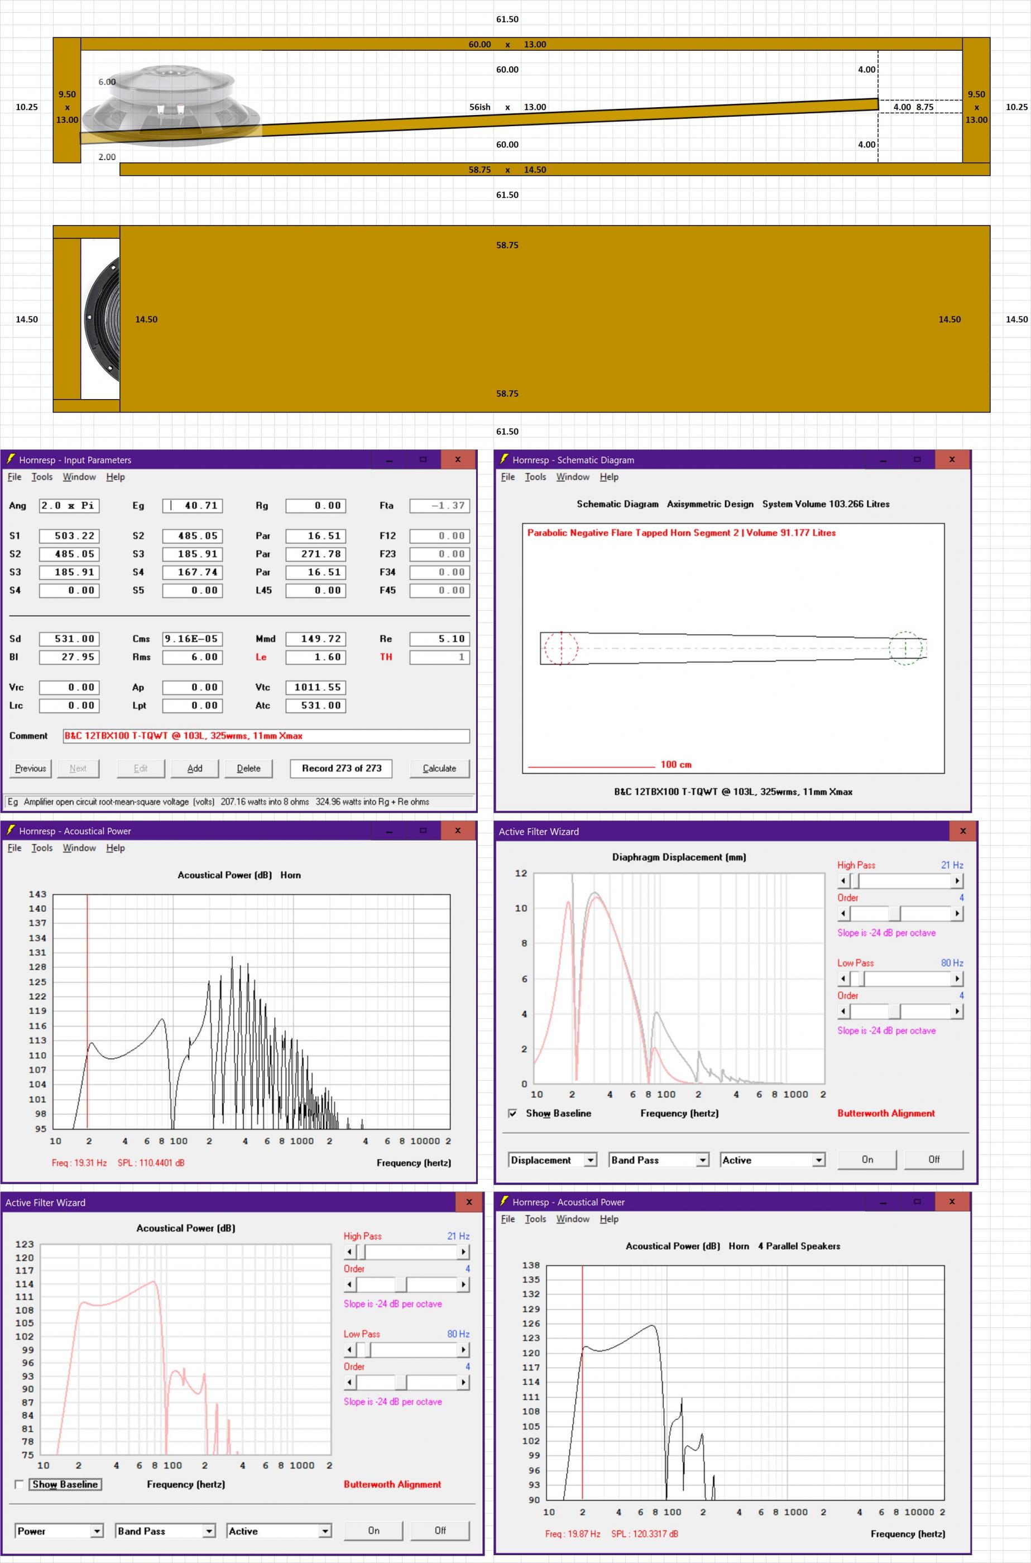Open Active dropdown in Displacement wizard
This screenshot has height=1563, width=1031.
[819, 1160]
